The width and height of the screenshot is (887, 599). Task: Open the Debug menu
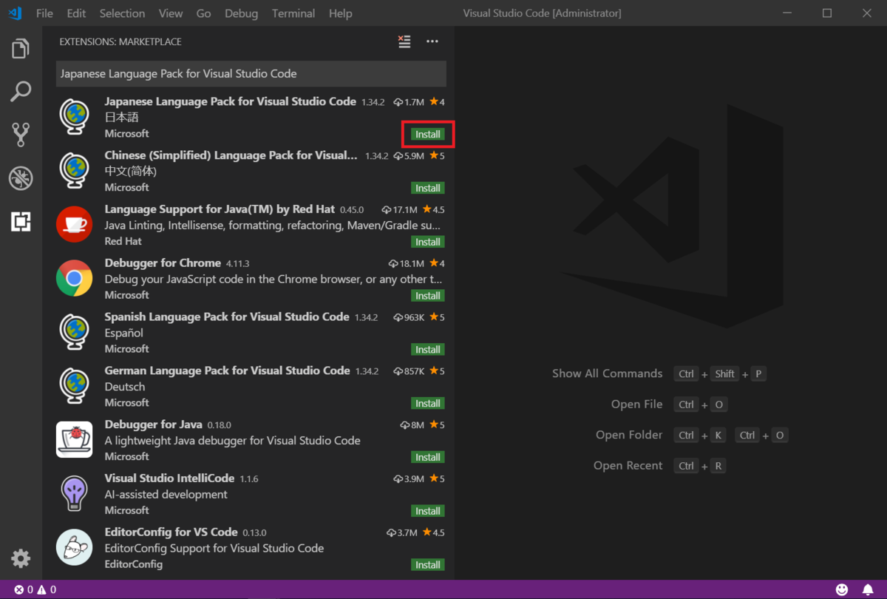(241, 13)
